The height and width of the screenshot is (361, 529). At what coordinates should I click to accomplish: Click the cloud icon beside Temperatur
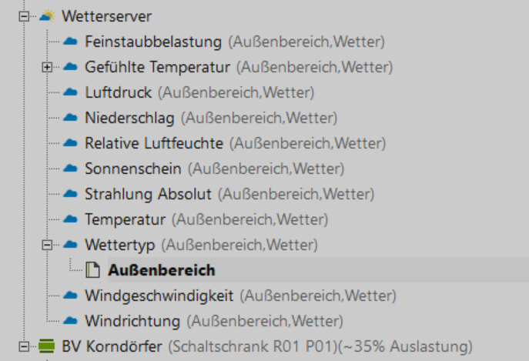pos(71,219)
